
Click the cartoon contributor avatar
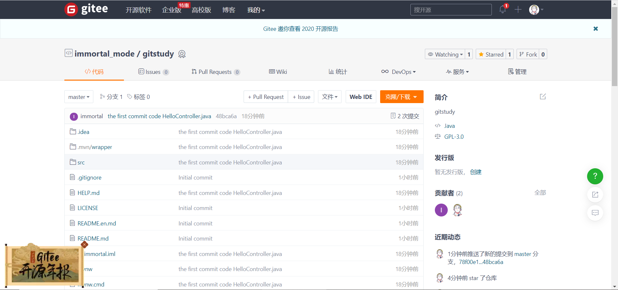tap(457, 210)
